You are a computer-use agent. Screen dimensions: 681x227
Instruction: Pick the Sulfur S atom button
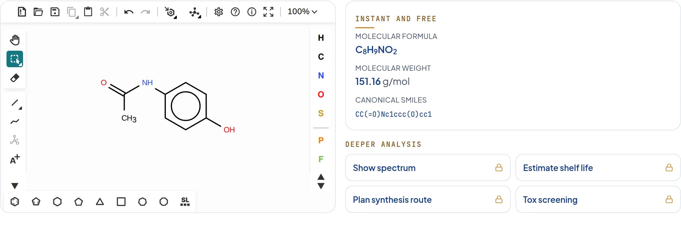tap(321, 113)
